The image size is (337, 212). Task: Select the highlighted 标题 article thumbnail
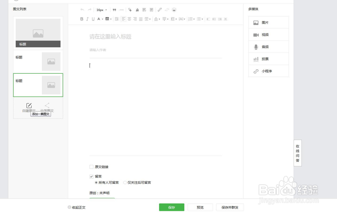[38, 85]
